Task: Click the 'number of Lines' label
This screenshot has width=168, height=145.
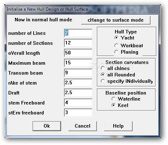Action: (x=27, y=33)
